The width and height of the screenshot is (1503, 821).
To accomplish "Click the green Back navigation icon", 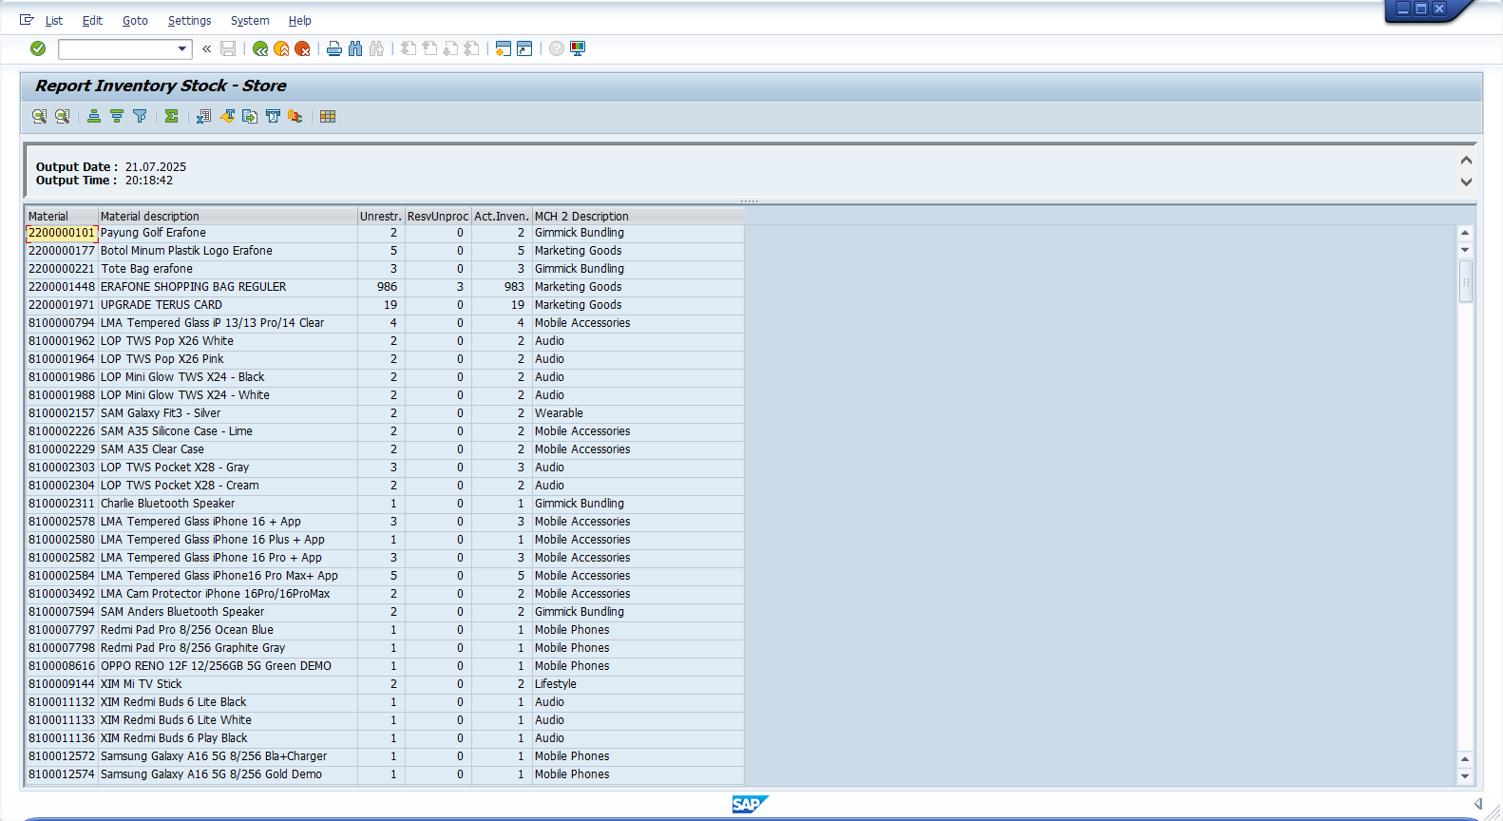I will 259,48.
